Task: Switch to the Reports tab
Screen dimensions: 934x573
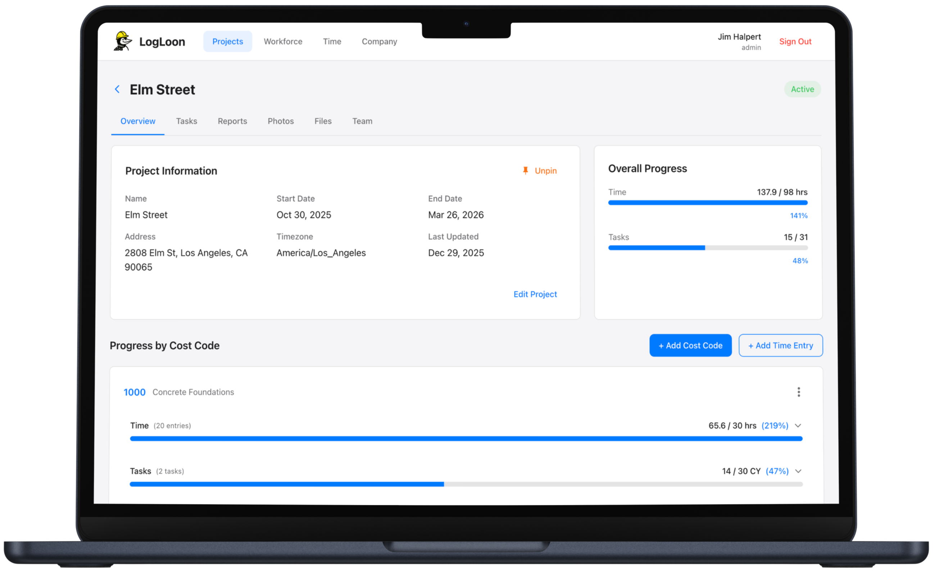Action: (x=232, y=121)
